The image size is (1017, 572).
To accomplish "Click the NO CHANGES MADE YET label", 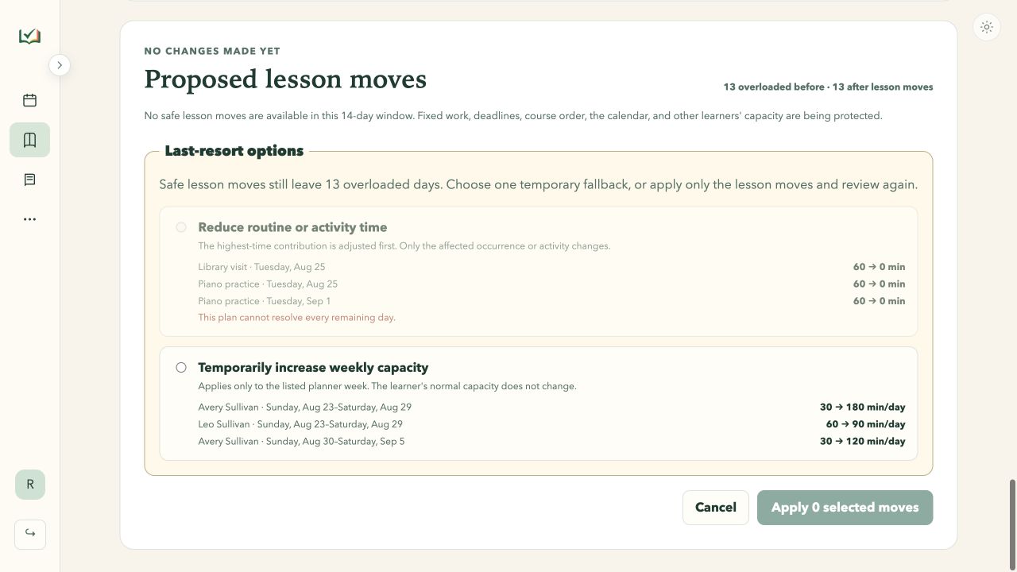I will tap(212, 51).
